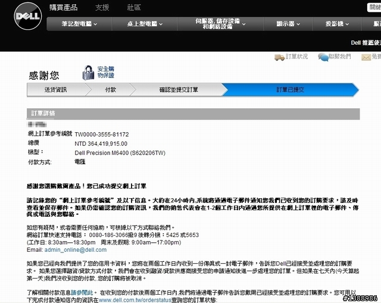Viewport: 381px width, 303px height.
Task: Click the payment method value 電匯
Action: (80, 162)
